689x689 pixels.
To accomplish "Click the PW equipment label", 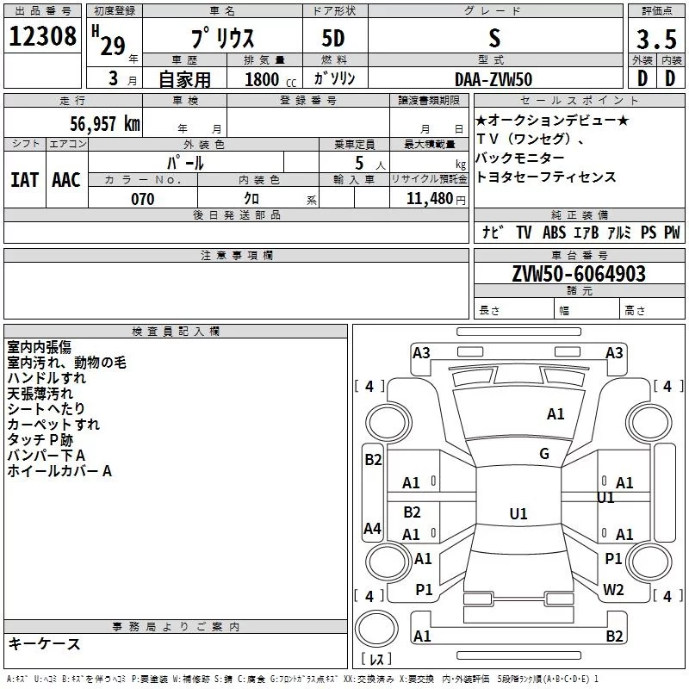I will [x=672, y=233].
